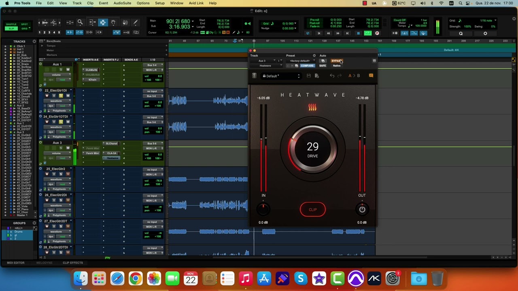
Task: Click Save As preset icon in Heatwave
Action: (317, 76)
